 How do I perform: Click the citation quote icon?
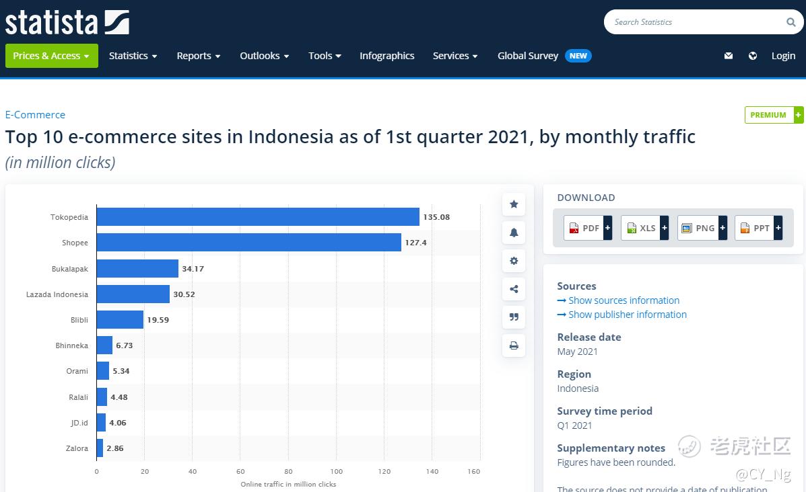514,317
